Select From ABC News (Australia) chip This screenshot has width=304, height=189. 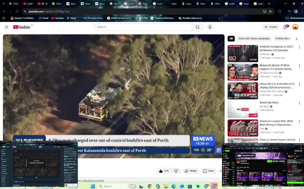pyautogui.click(x=254, y=39)
